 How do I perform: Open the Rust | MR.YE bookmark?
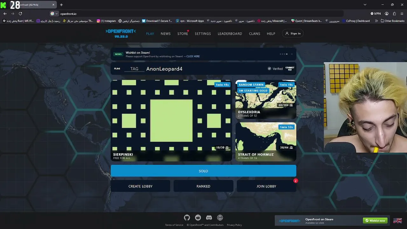click(18, 21)
